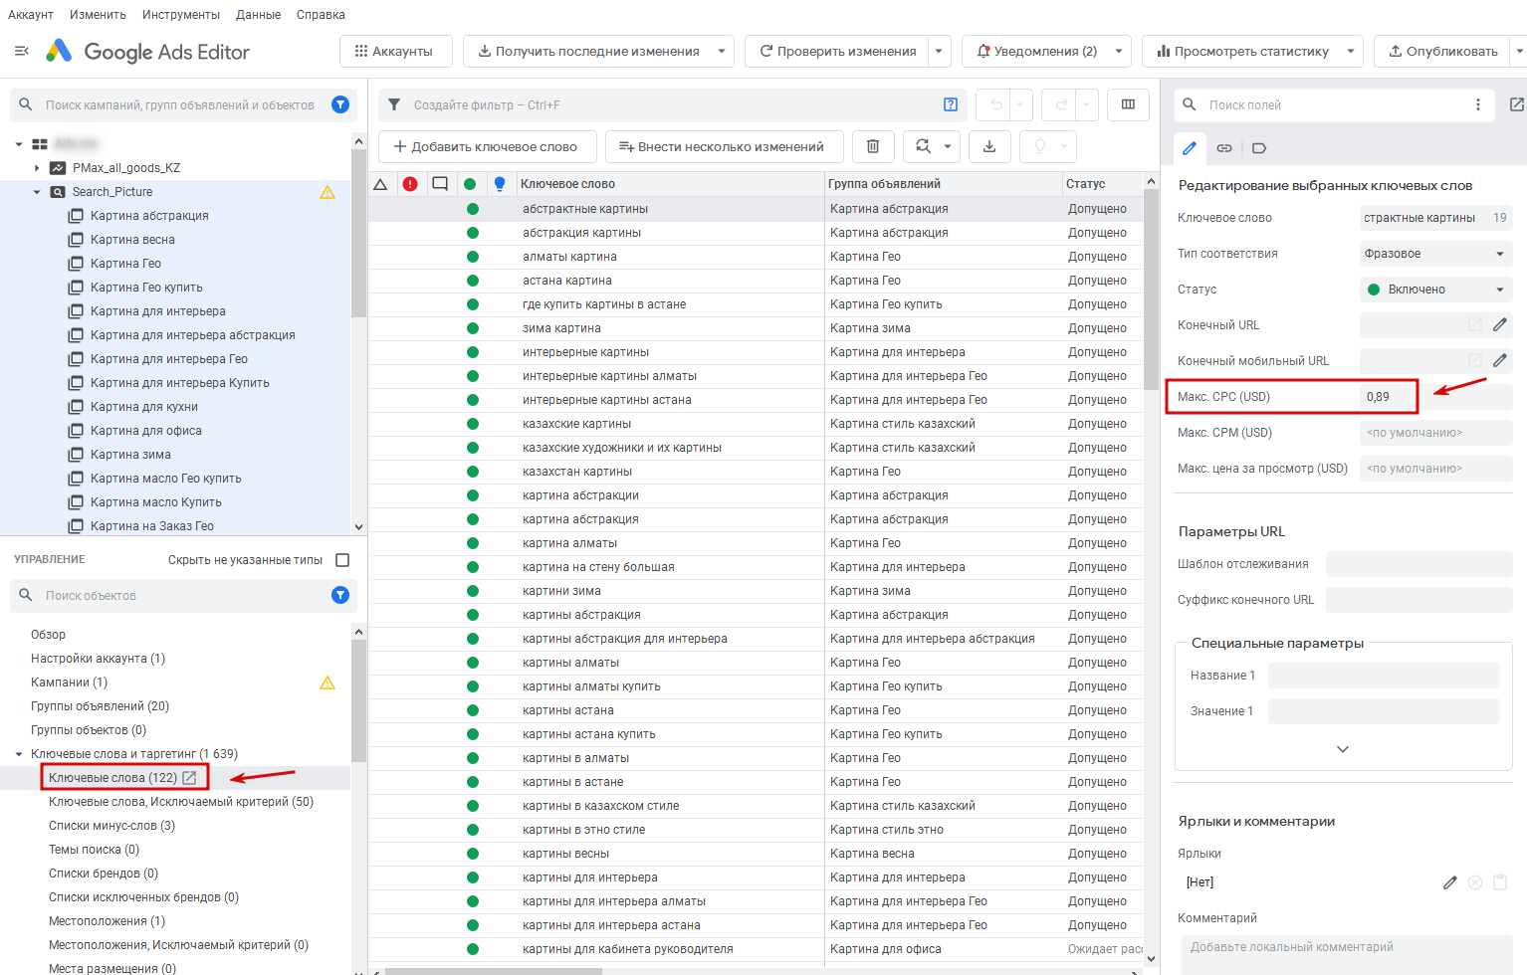The image size is (1527, 975).
Task: Click the trash delete icon in keyword toolbar
Action: [x=872, y=146]
